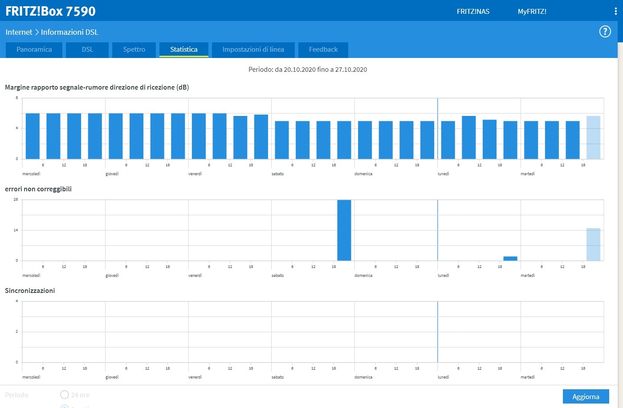
Task: Click the tall Saturday uncorrectable errors bar
Action: coord(344,230)
